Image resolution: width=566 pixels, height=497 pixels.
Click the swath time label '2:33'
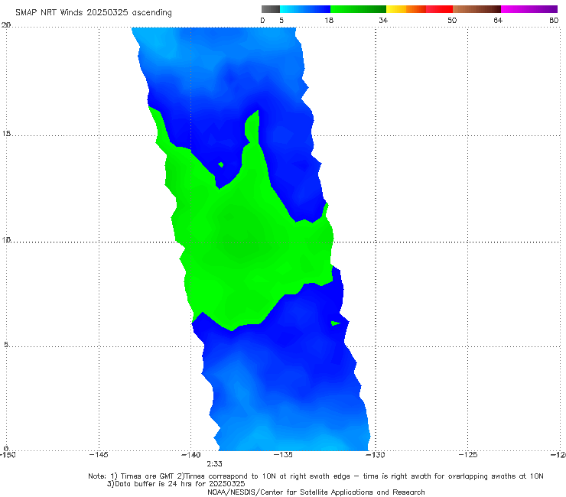click(214, 464)
